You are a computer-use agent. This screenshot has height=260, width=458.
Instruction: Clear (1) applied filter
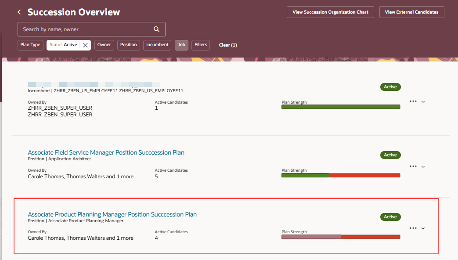coord(228,45)
